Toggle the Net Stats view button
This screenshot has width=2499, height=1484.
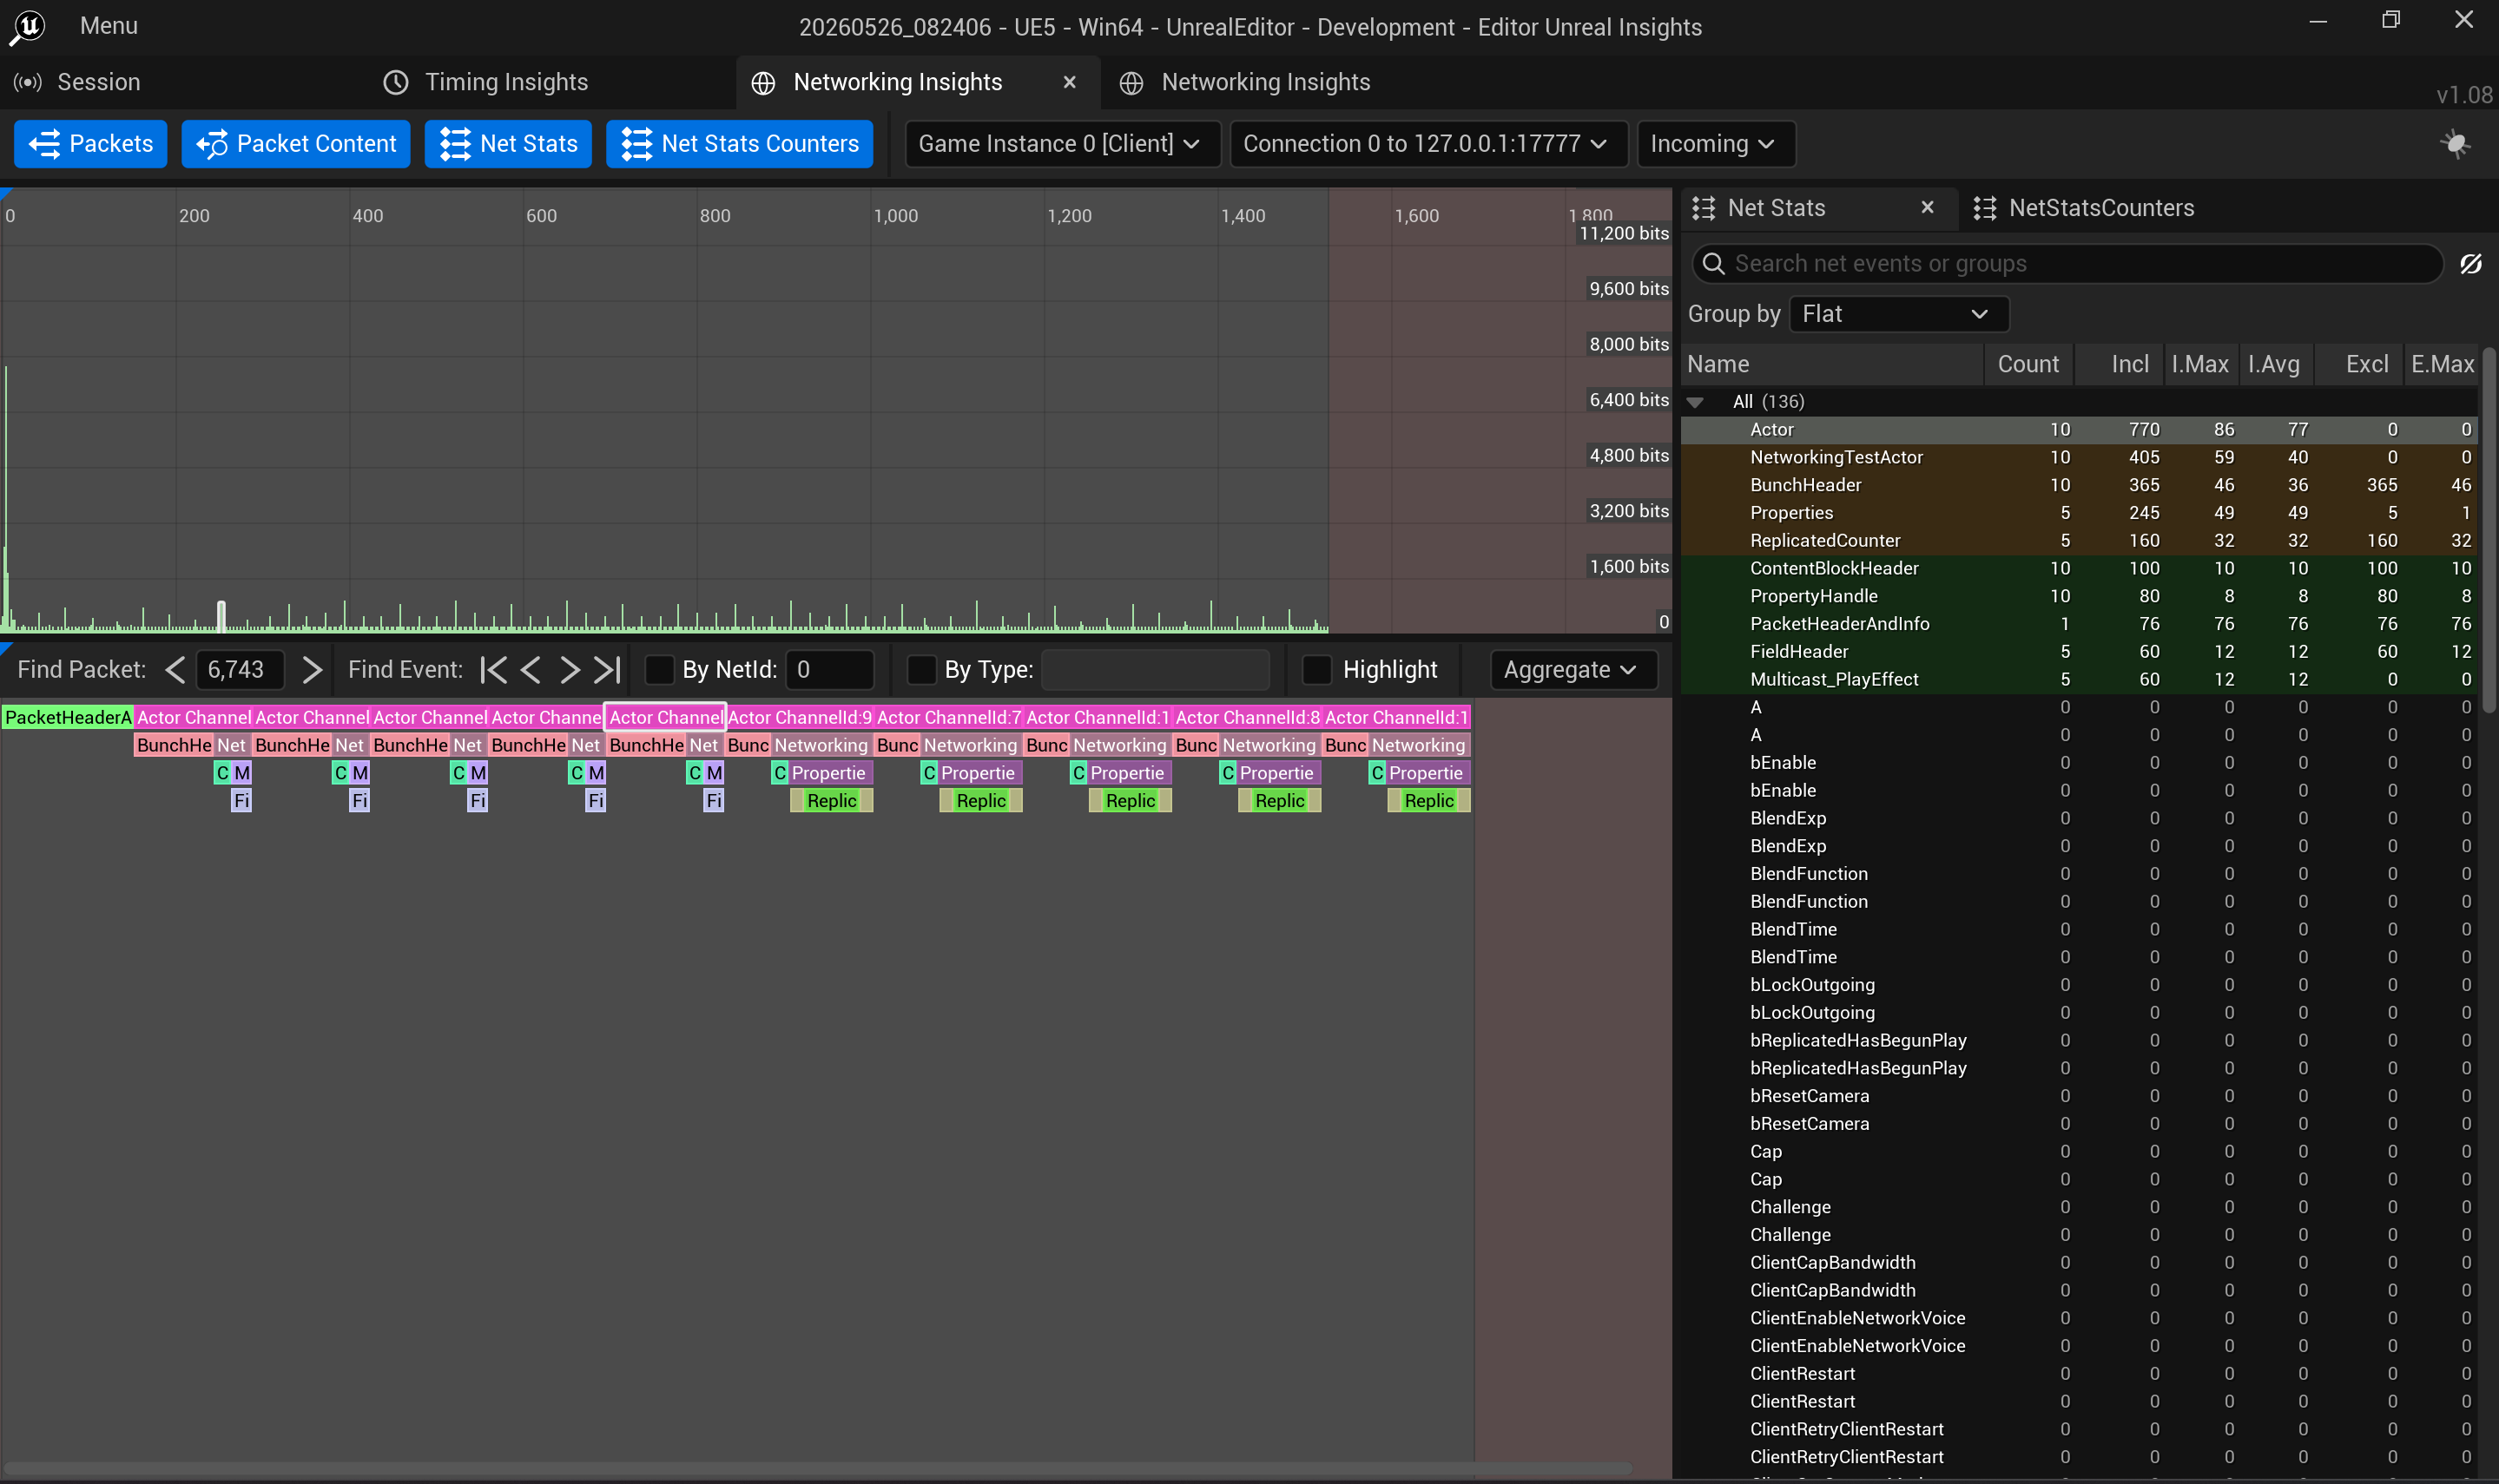[x=508, y=144]
